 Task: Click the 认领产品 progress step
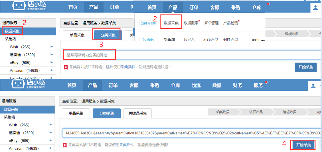pyautogui.click(x=256, y=112)
